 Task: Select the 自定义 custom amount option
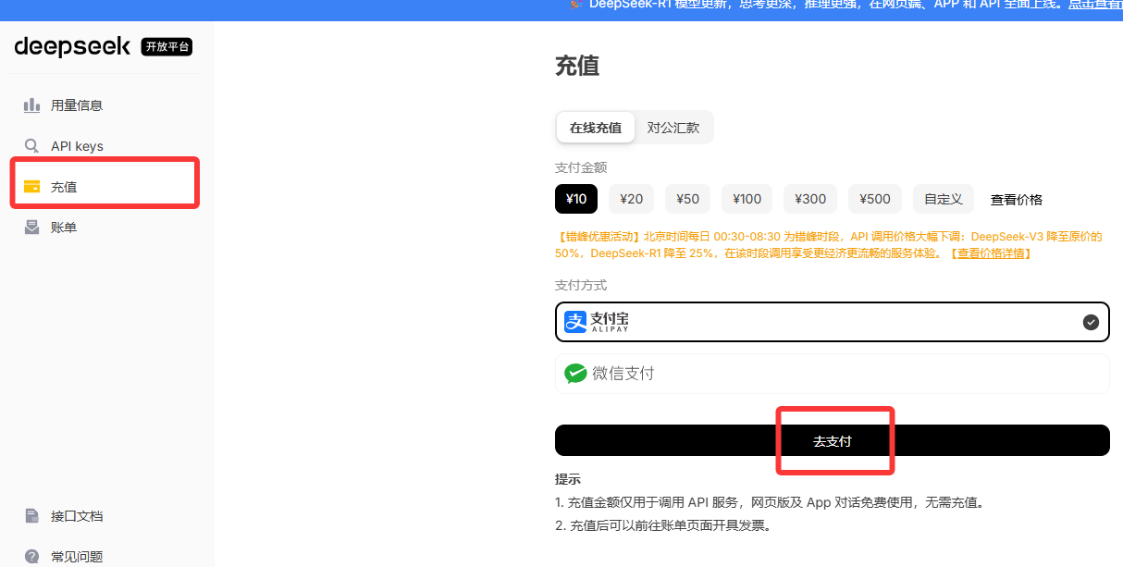944,199
